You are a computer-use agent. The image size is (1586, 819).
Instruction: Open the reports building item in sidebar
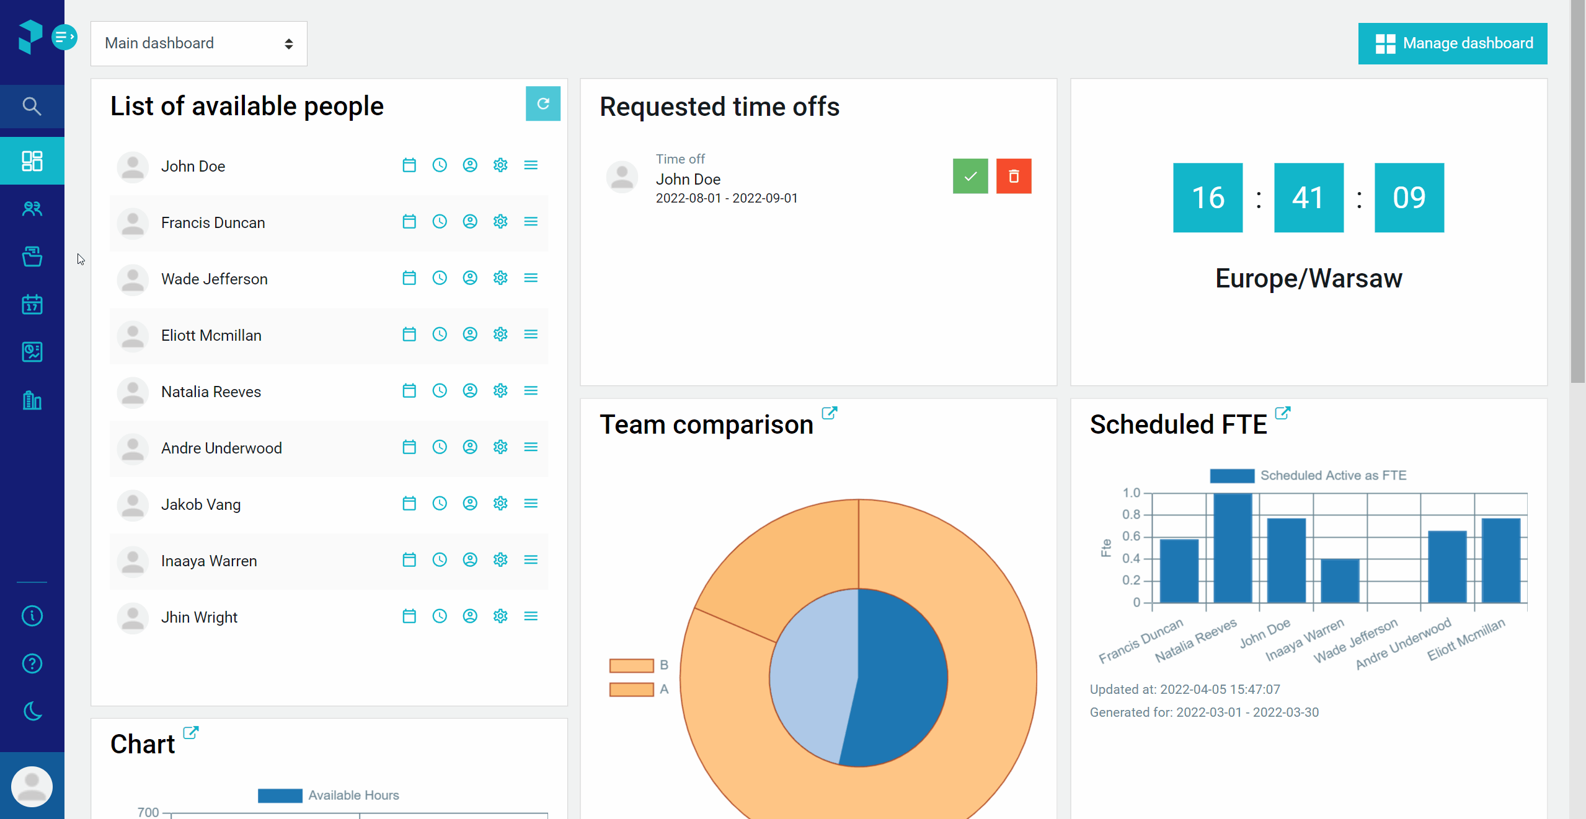32,400
